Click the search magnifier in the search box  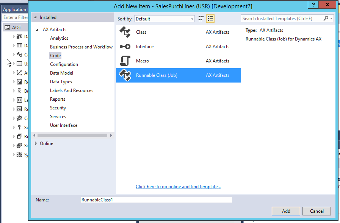[x=326, y=18]
